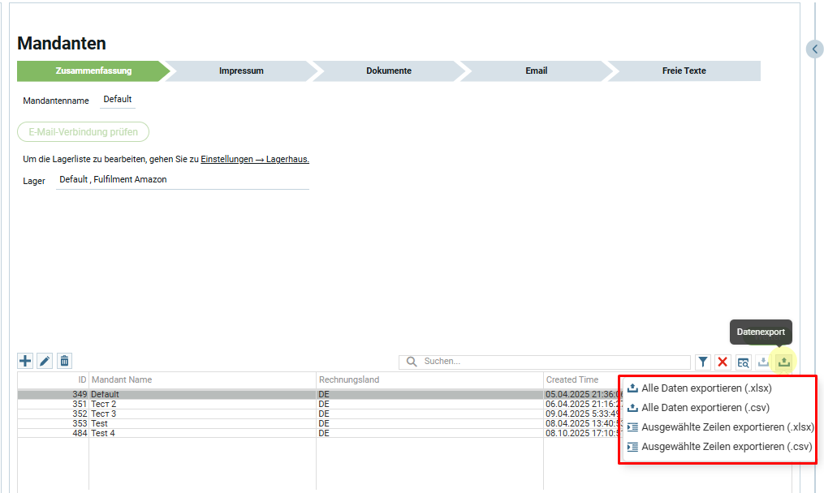Follow the Einstellungen → Lagerhaus link
Viewport: 824px width, 493px height.
pyautogui.click(x=255, y=160)
